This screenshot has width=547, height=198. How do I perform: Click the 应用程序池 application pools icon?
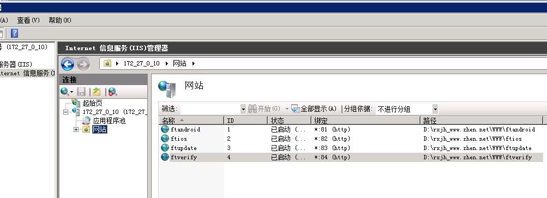[x=86, y=121]
